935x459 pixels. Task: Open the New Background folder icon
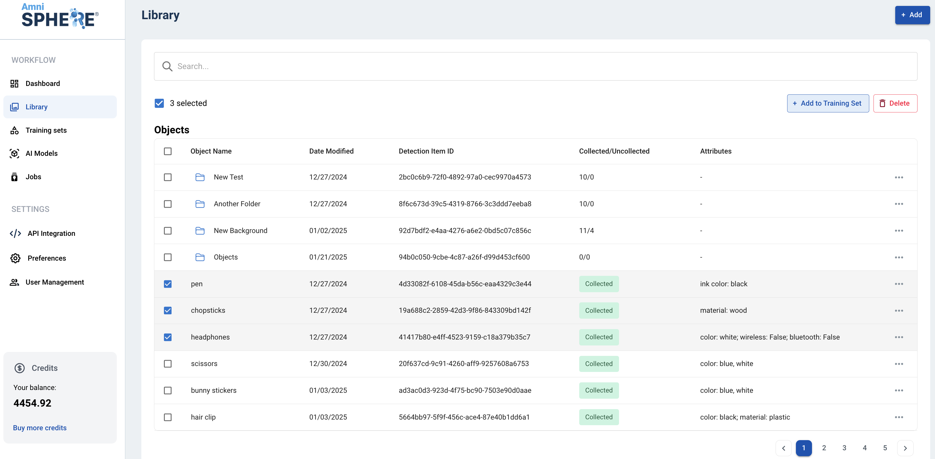click(200, 230)
